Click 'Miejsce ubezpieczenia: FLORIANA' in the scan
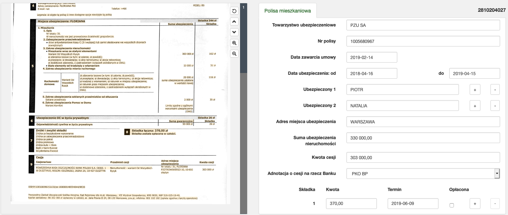Screen dimensions: 508x215 pos(62,21)
